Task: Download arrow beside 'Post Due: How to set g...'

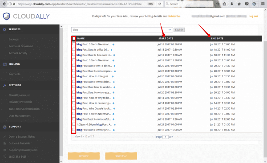Action: [113, 93]
